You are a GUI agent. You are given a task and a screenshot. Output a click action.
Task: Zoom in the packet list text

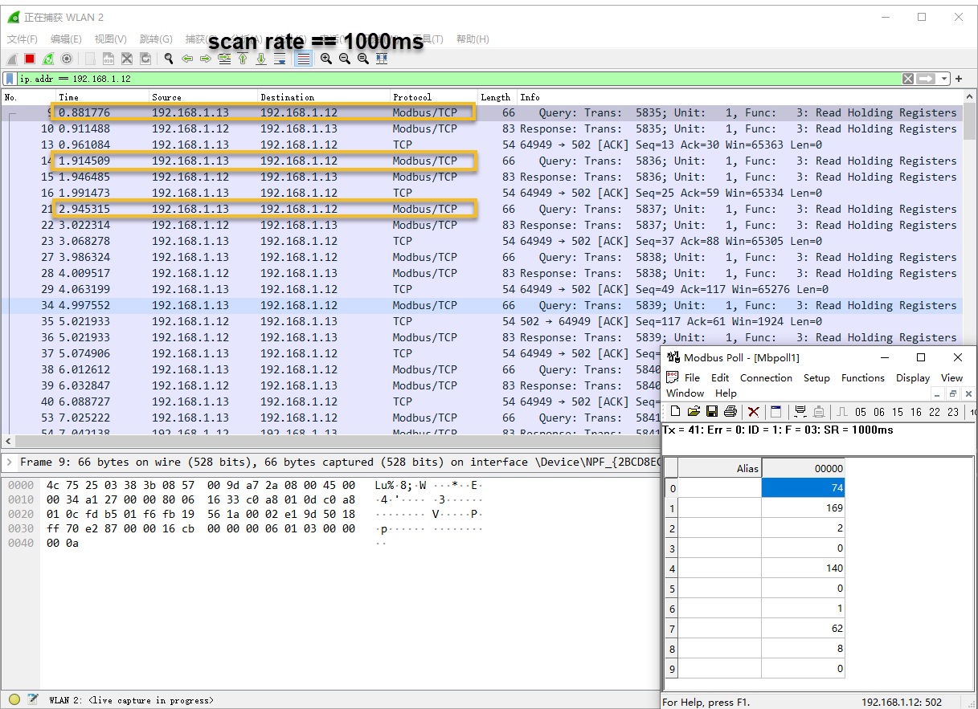[x=325, y=59]
